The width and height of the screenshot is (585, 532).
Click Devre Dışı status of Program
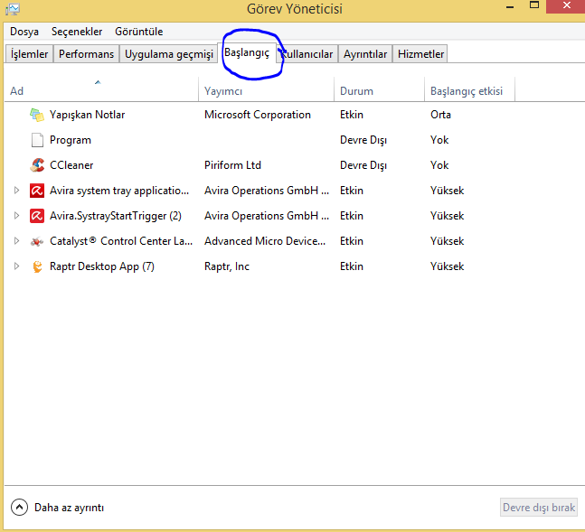coord(363,140)
